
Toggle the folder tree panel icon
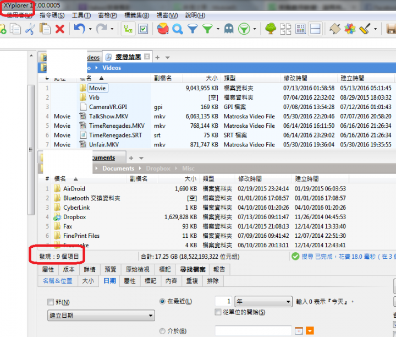click(x=128, y=29)
